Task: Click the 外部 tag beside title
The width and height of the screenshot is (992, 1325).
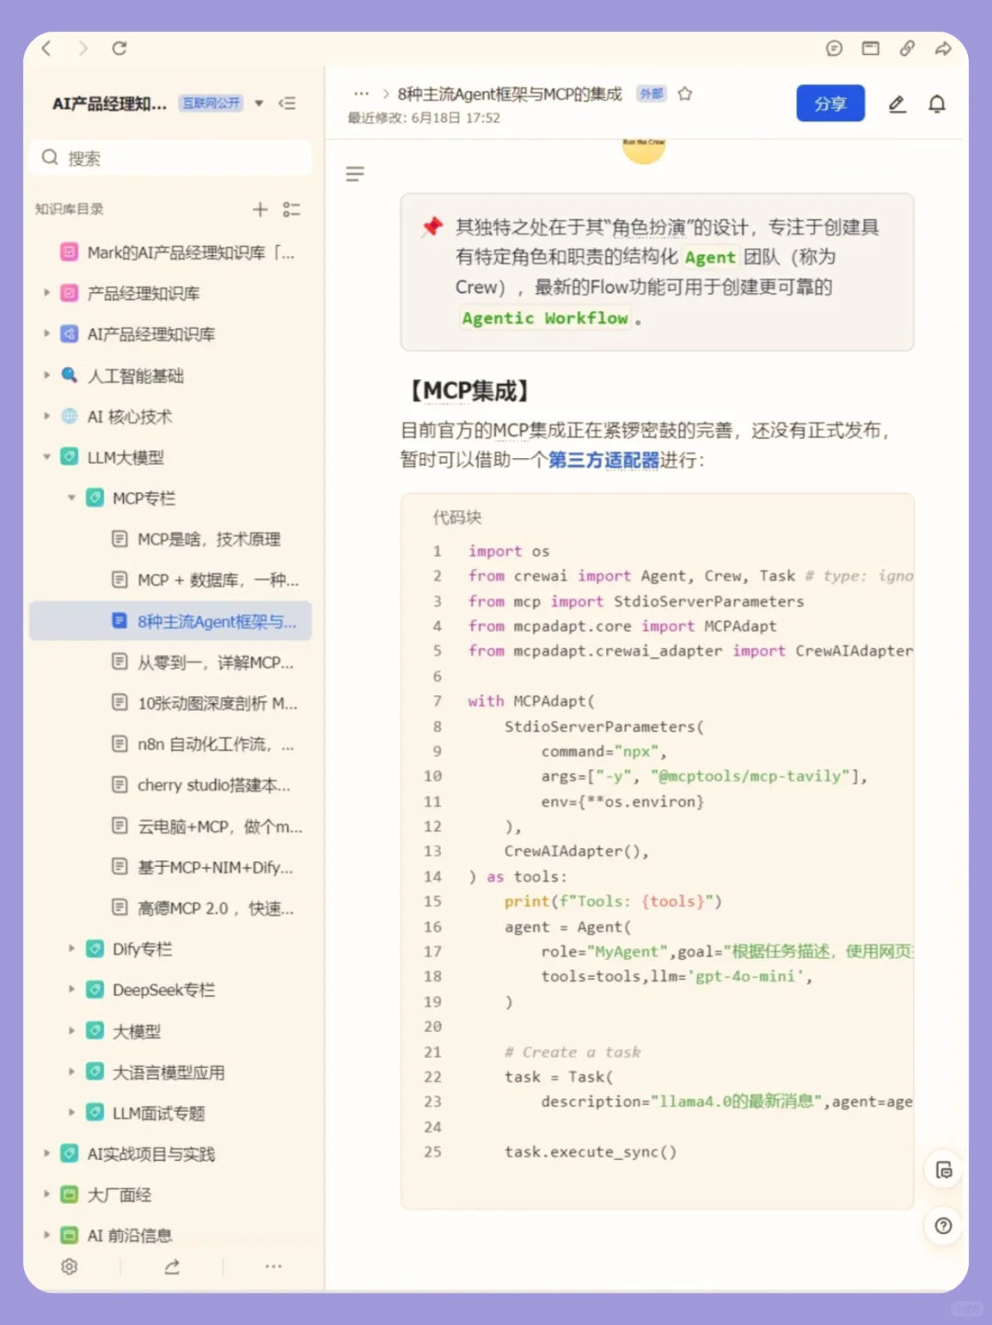Action: (x=651, y=94)
